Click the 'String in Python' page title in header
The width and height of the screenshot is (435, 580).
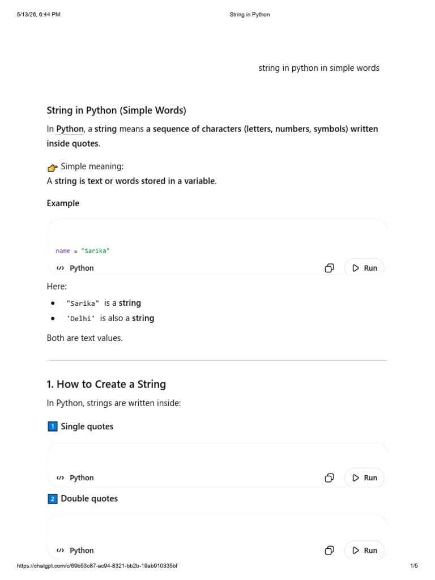pyautogui.click(x=250, y=14)
